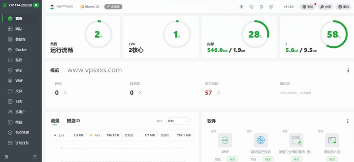The width and height of the screenshot is (354, 162).
Task: Click the 总发送 8.7 MB stat
Action: (x=139, y=135)
